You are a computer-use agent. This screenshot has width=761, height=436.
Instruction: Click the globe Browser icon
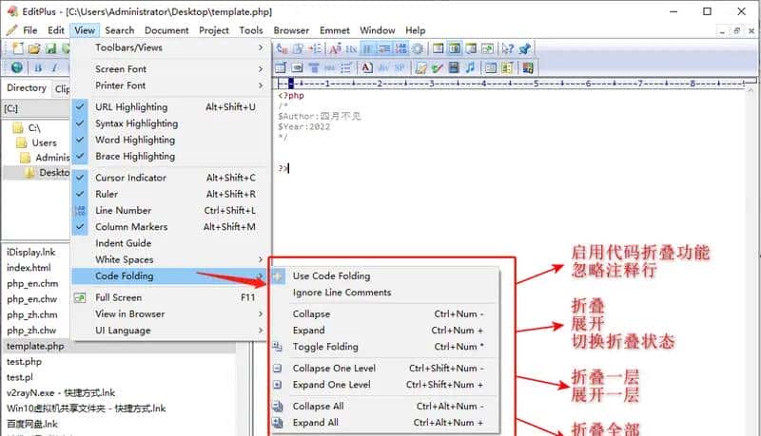click(17, 67)
